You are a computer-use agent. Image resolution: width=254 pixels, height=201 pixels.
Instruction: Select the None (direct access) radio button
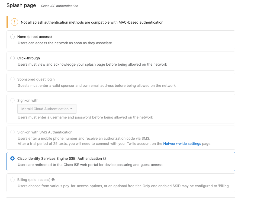(12, 37)
